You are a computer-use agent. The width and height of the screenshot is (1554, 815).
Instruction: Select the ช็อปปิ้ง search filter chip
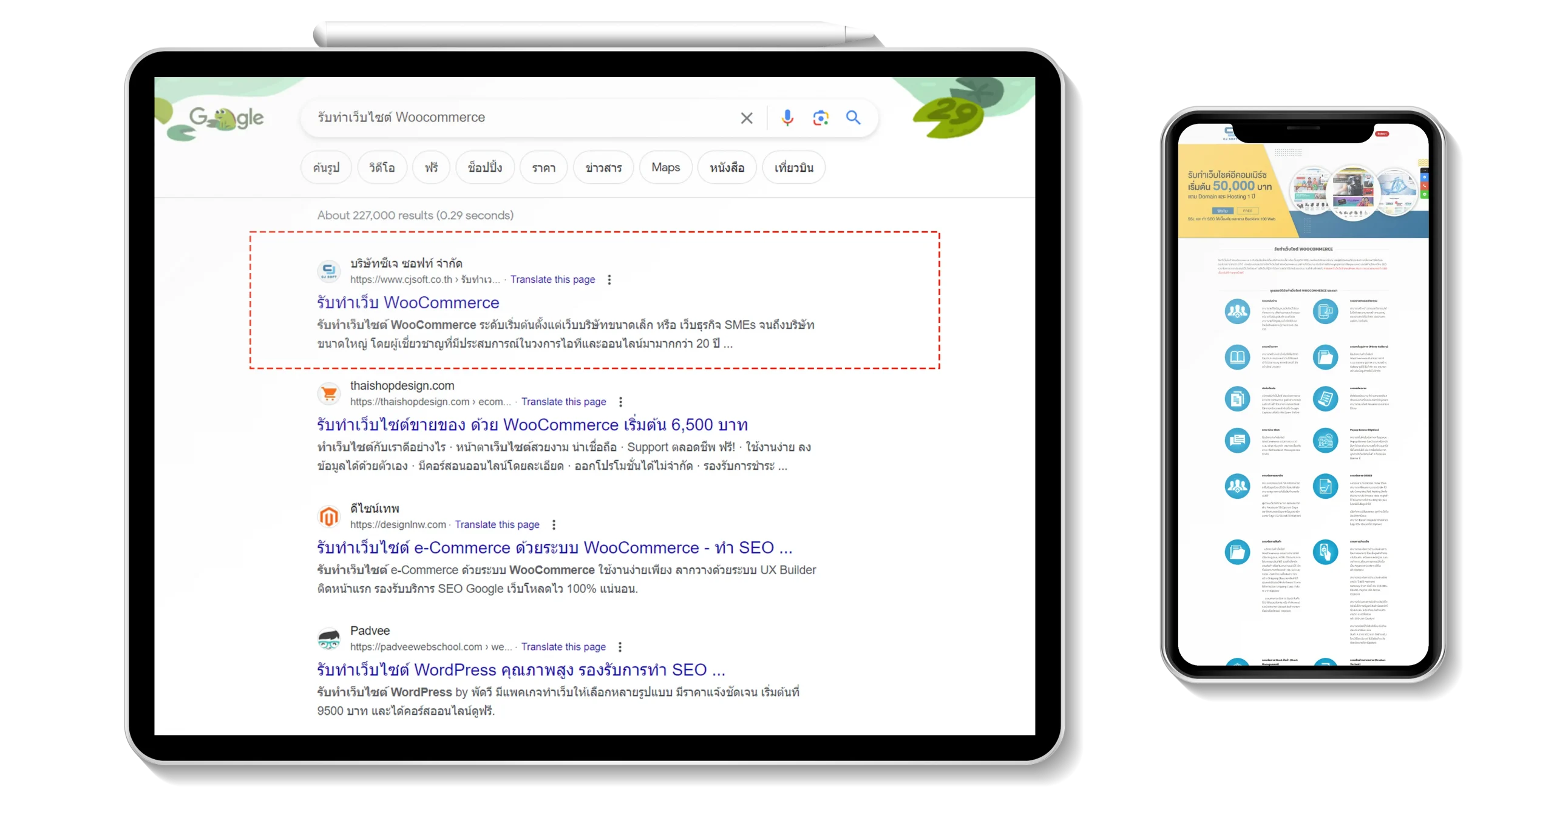coord(485,167)
